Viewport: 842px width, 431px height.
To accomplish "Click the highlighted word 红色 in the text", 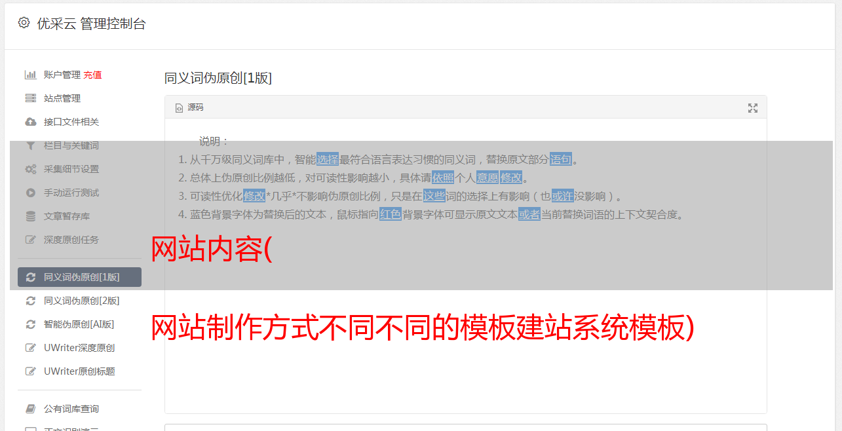I will (x=391, y=214).
